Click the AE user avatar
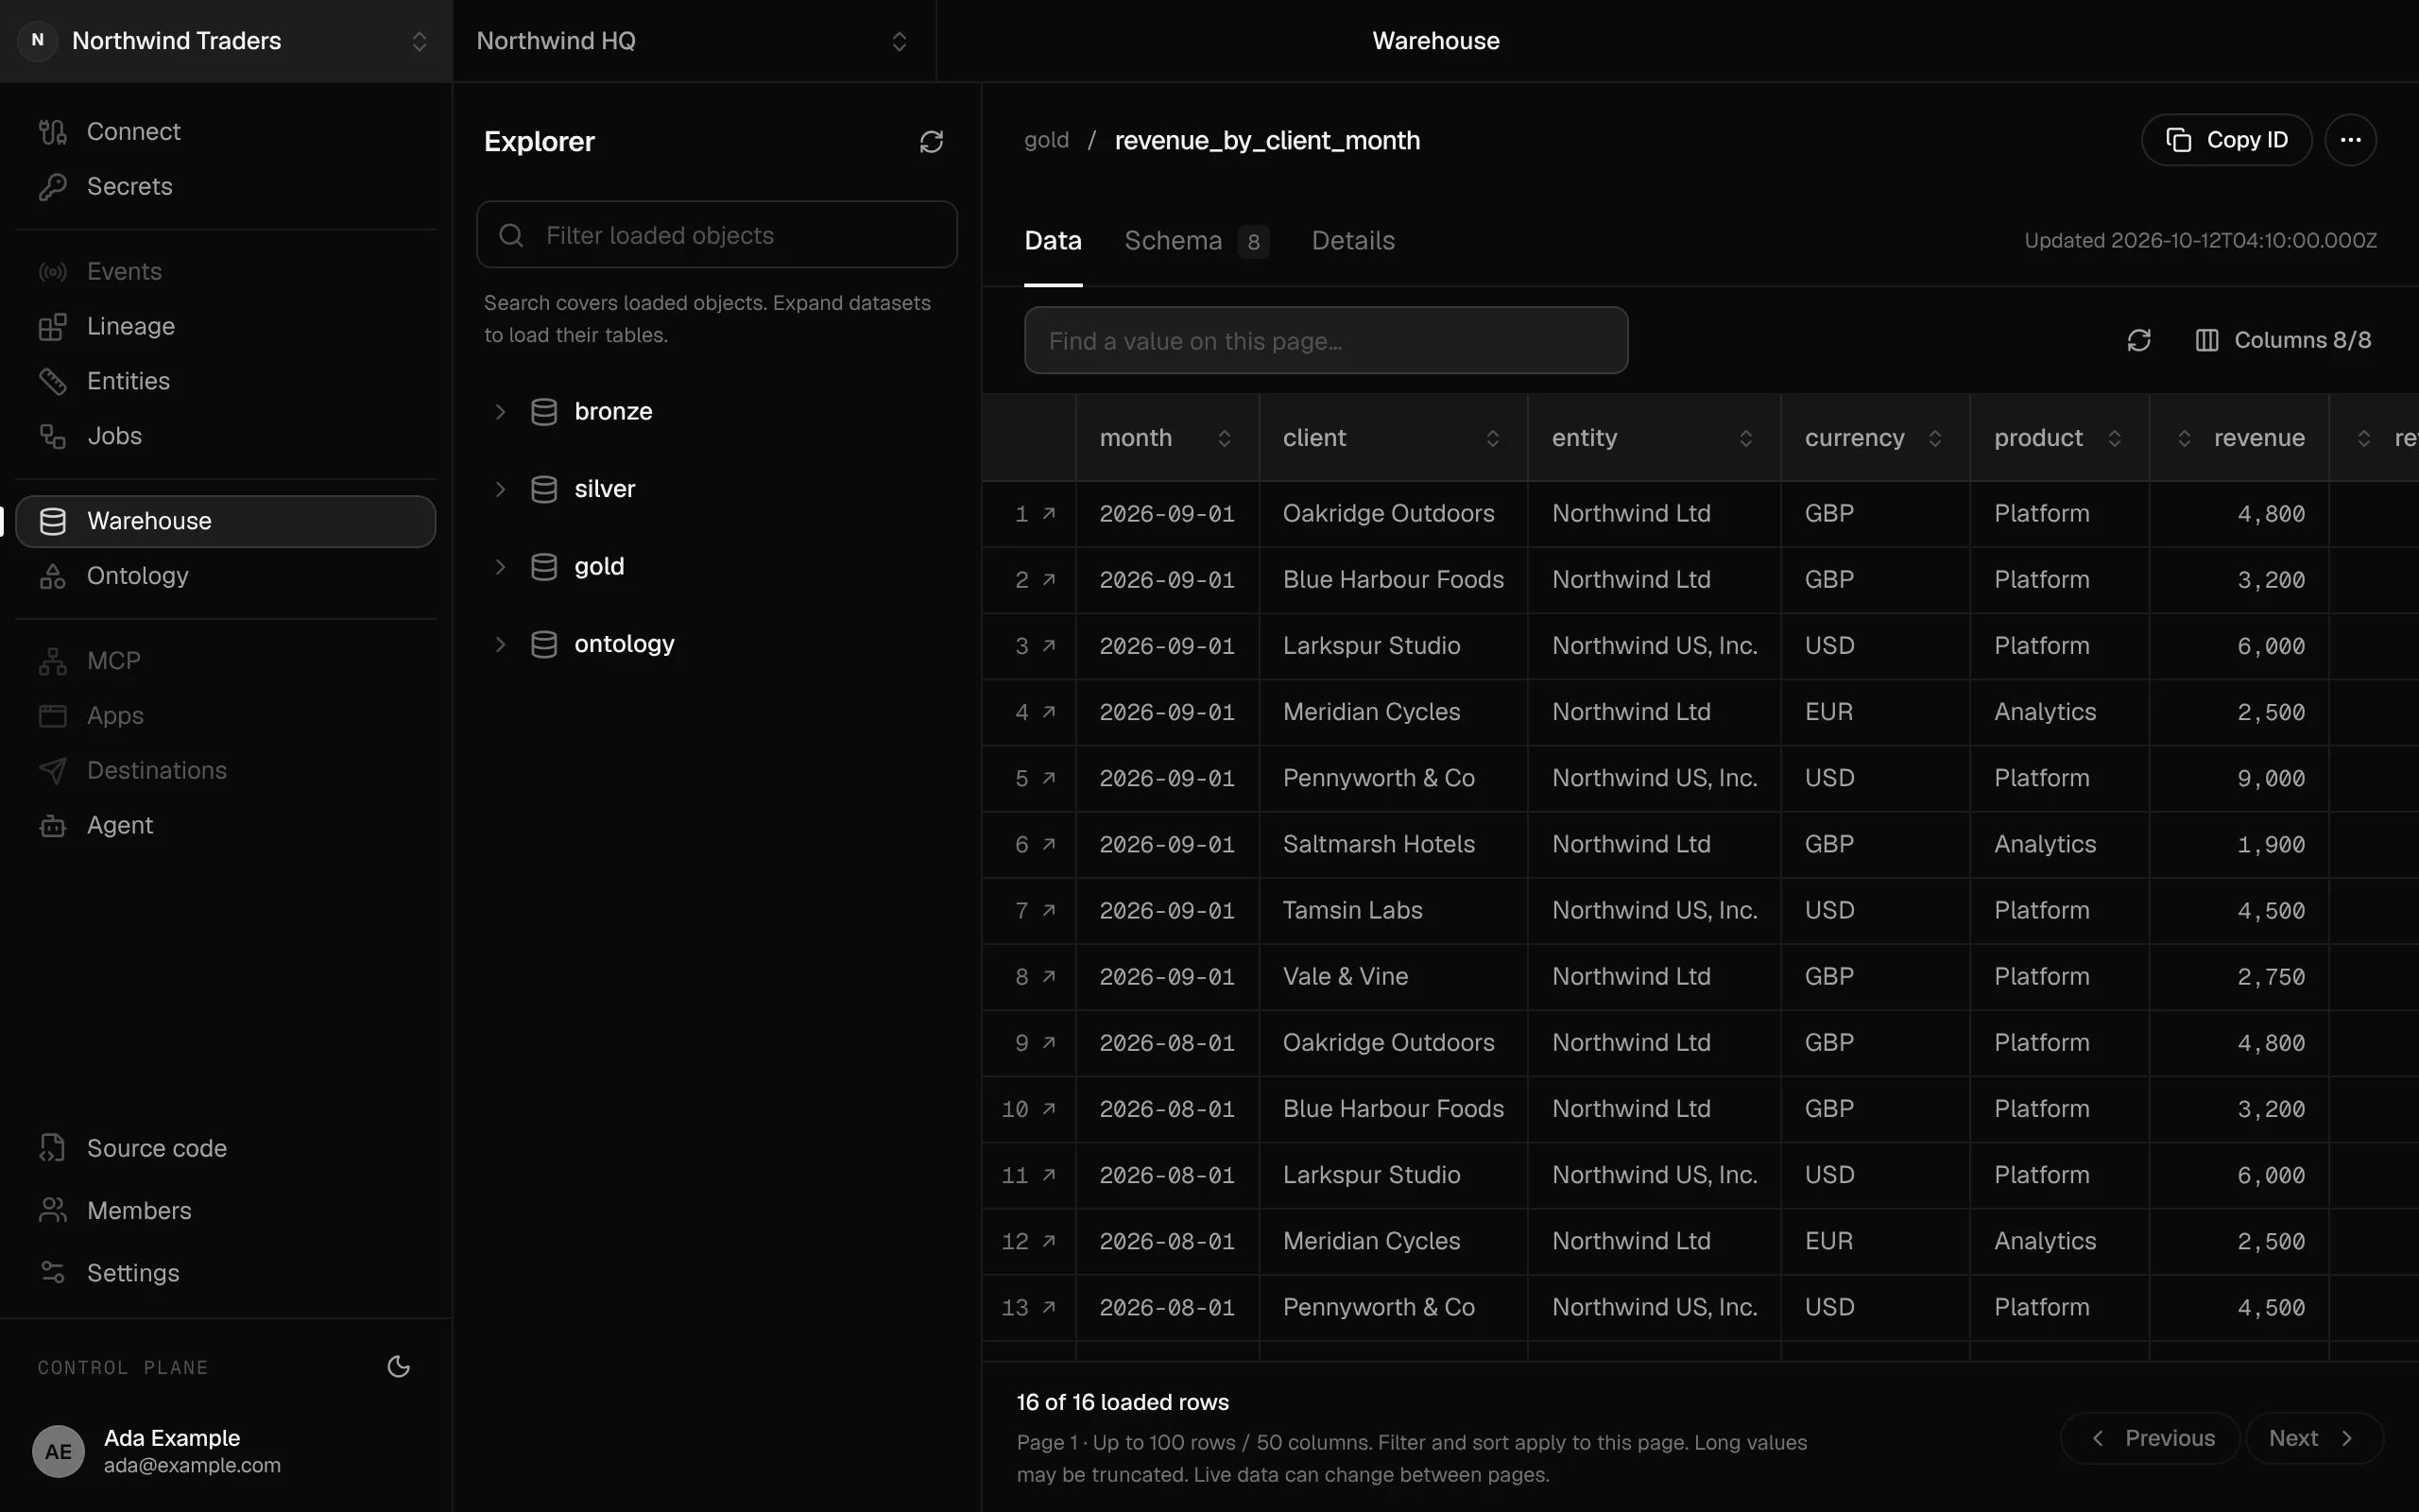 (58, 1451)
